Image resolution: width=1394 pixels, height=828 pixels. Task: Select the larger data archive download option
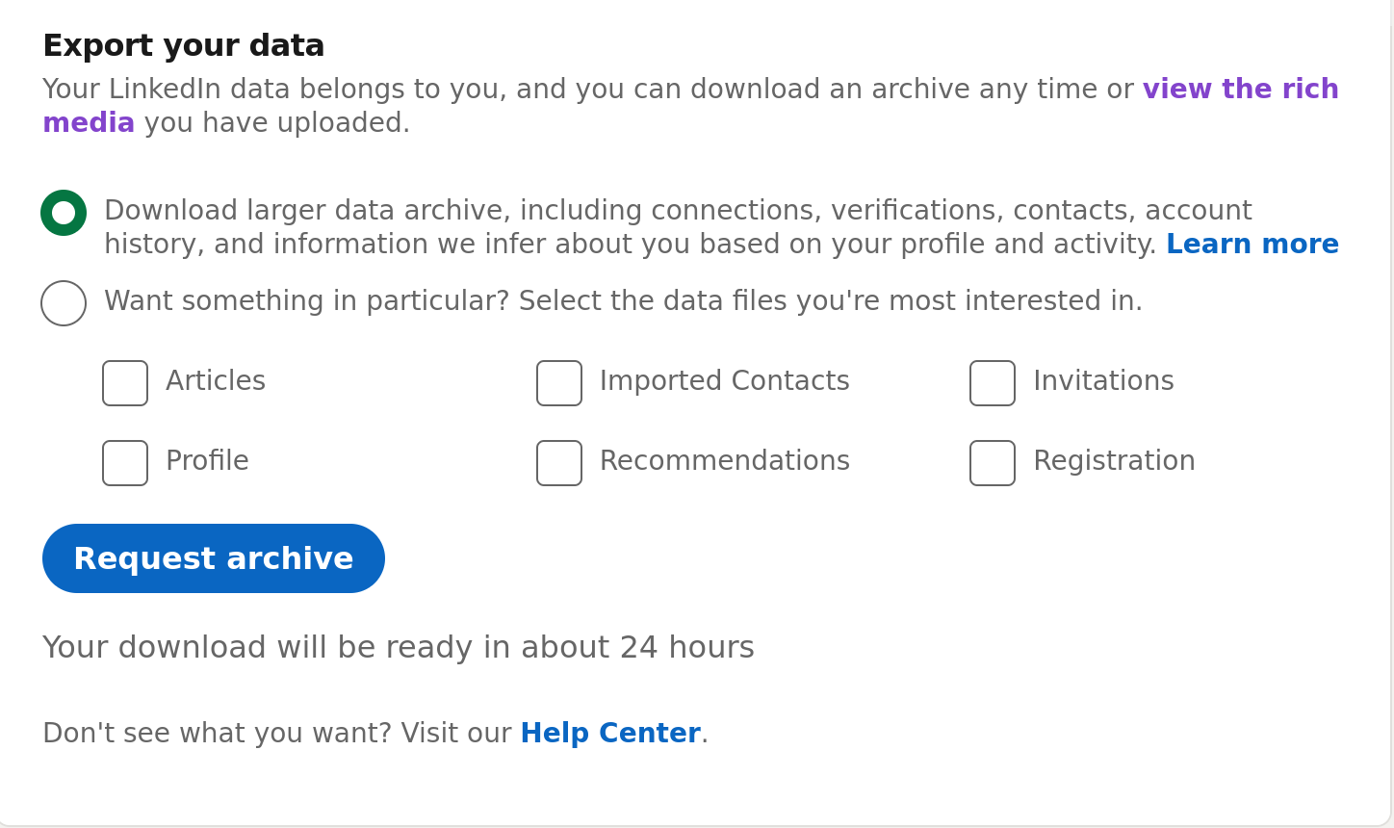pyautogui.click(x=63, y=212)
